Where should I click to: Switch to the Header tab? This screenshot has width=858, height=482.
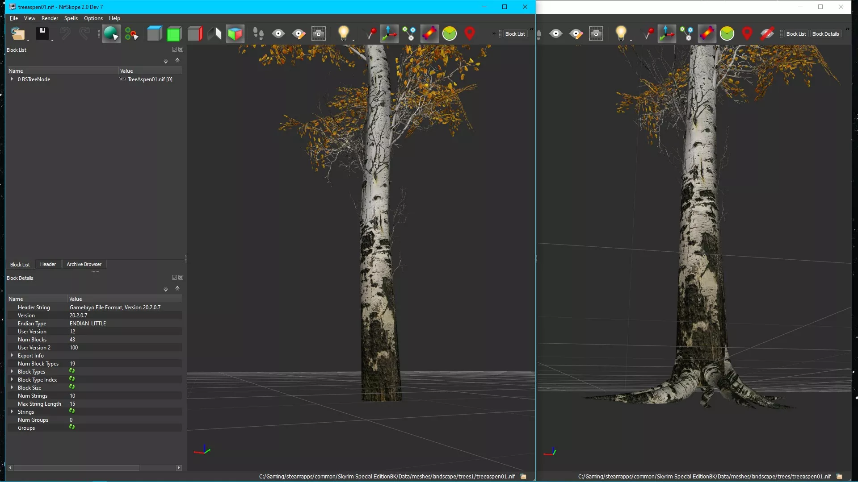[48, 264]
